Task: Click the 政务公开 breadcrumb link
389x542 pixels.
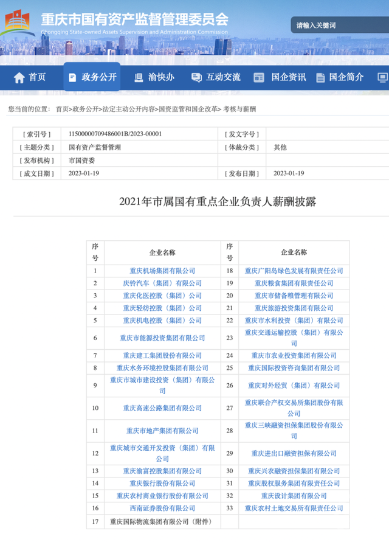Action: click(85, 109)
